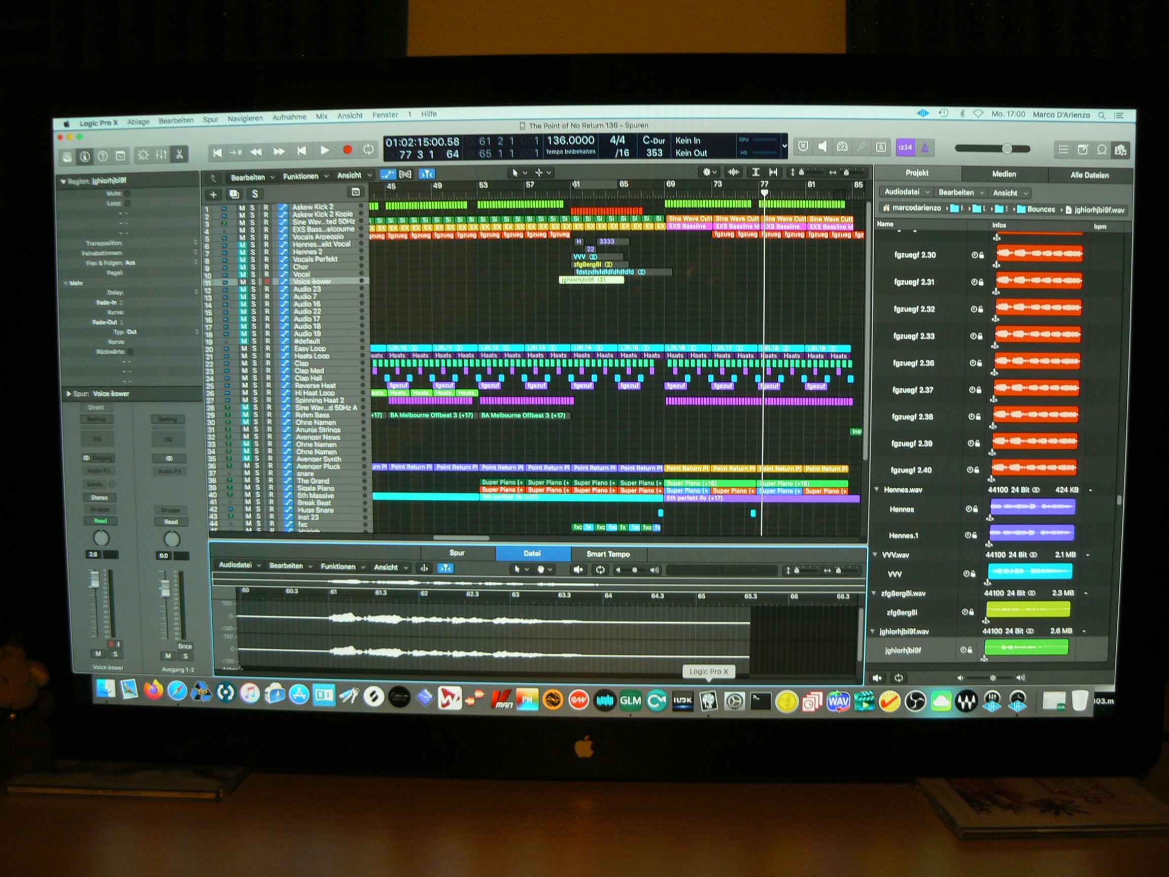This screenshot has width=1169, height=877.
Task: Select the jghiorhjbi9f region waveform thumbnail
Action: 1026,647
